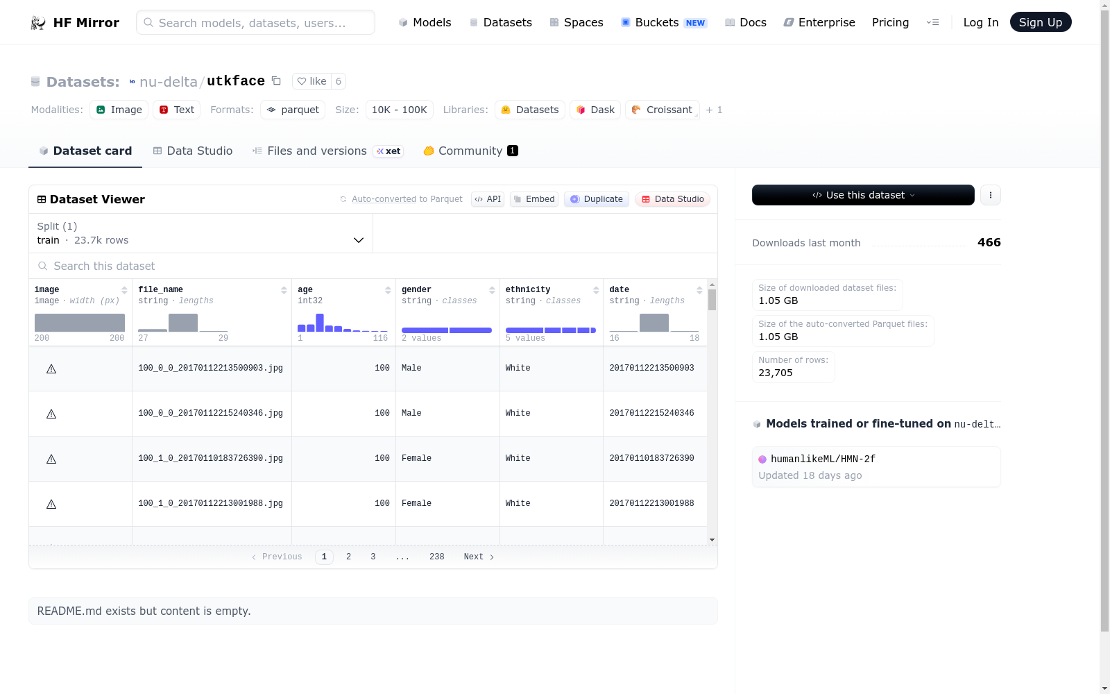
Task: Click the dataset table vertical scrollbar
Action: pos(712,300)
